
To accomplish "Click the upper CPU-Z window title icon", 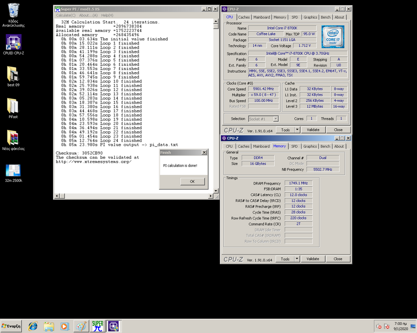I will 224,9.
